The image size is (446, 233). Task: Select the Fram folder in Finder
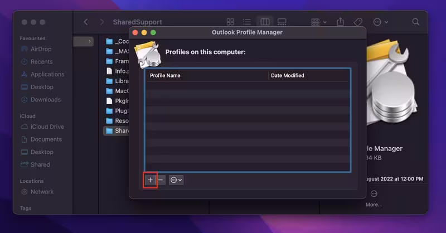pyautogui.click(x=117, y=61)
